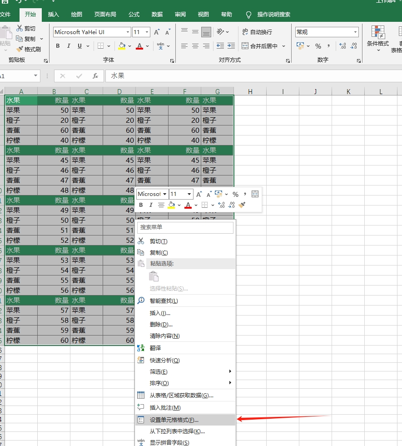Toggle Bold in the ribbon font group
This screenshot has height=446, width=402.
(x=58, y=46)
